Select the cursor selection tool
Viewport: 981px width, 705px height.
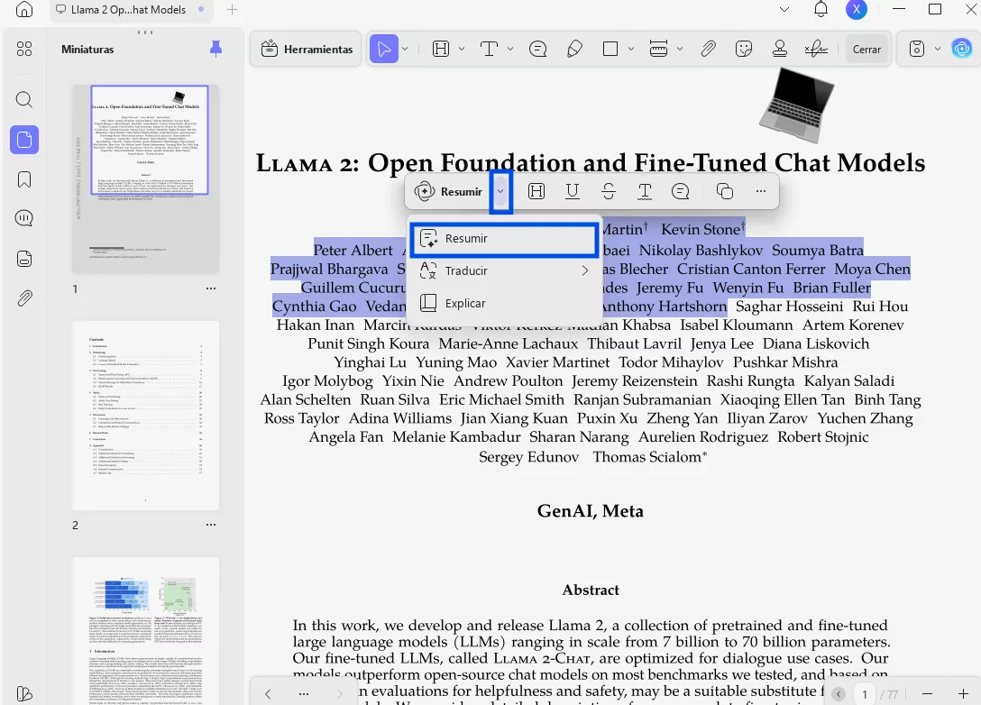tap(384, 49)
